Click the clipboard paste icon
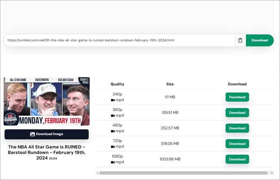The image size is (280, 180). [240, 40]
